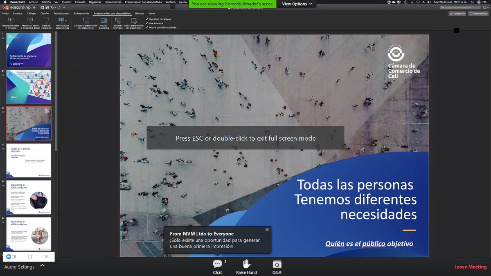
Task: Click MVM Ltda chat message notification text
Action: click(215, 243)
